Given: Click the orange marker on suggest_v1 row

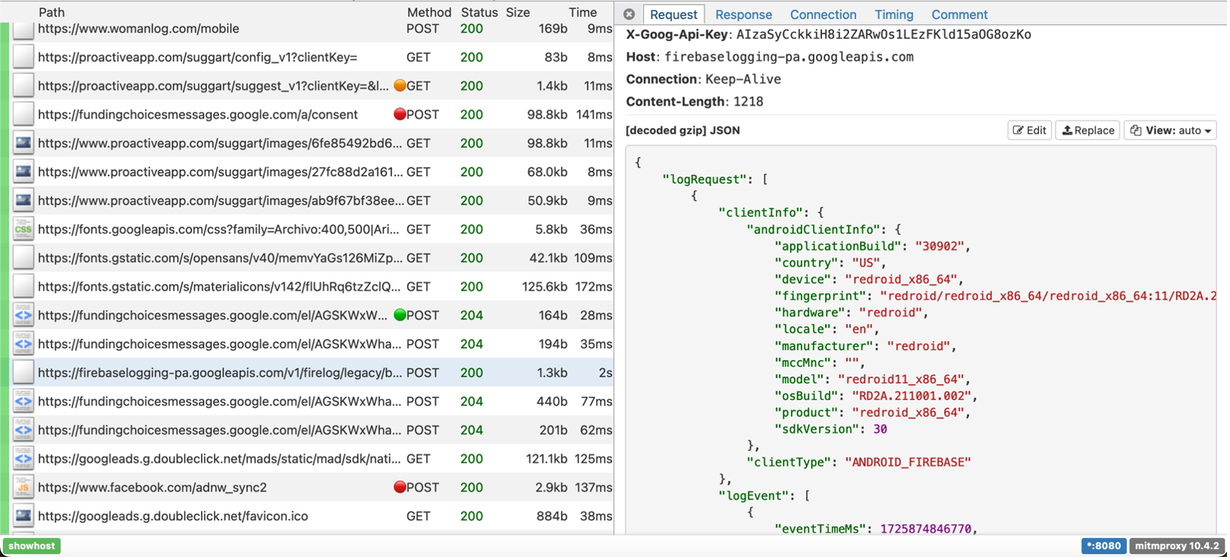Looking at the screenshot, I should [400, 86].
